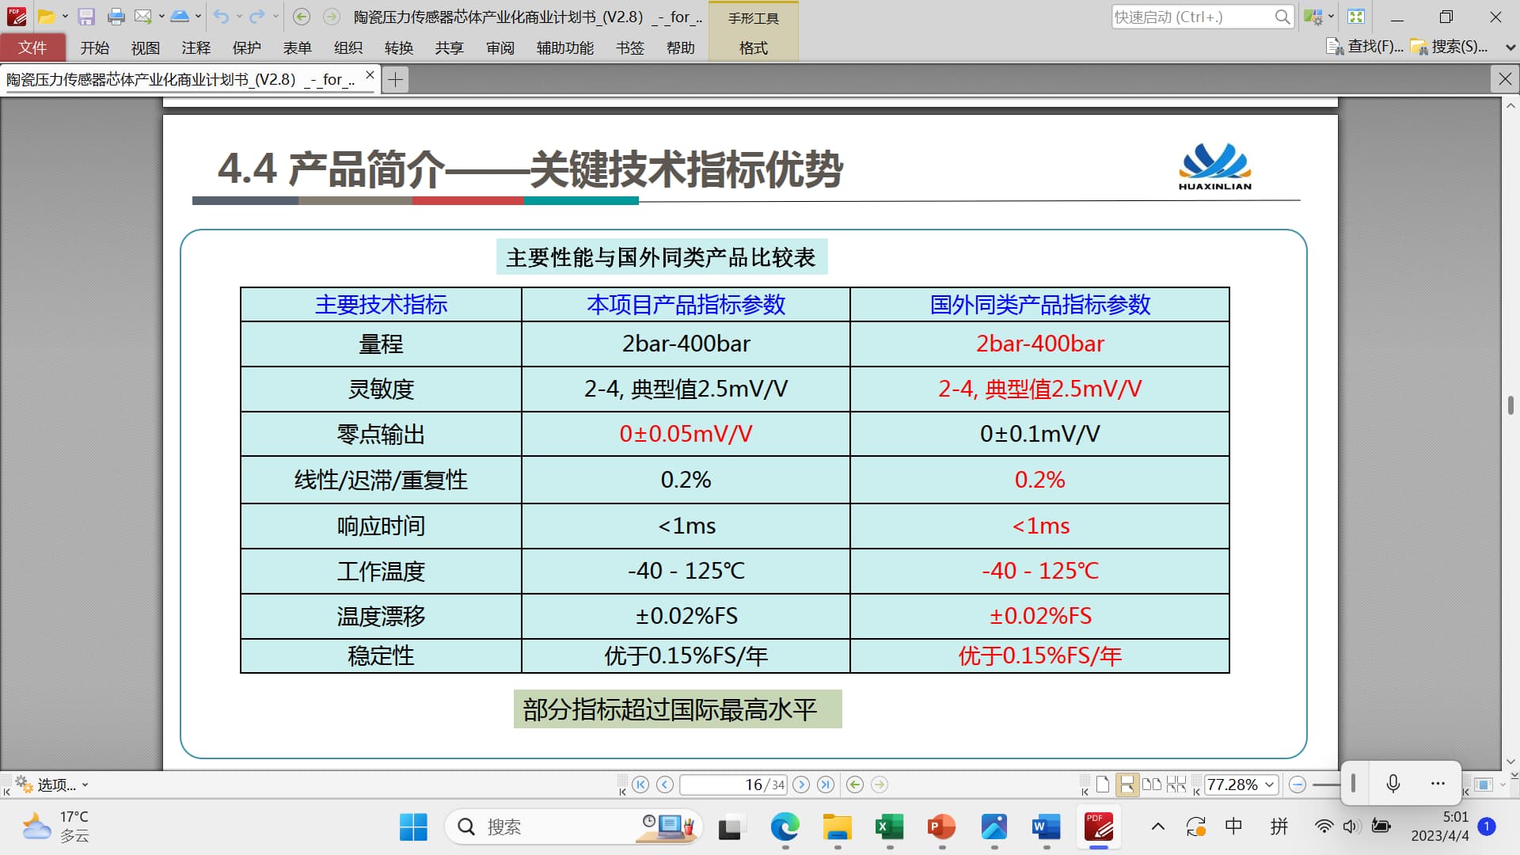Screen dimensions: 1520x855
Task: Click the Undo arrow icon
Action: point(221,17)
